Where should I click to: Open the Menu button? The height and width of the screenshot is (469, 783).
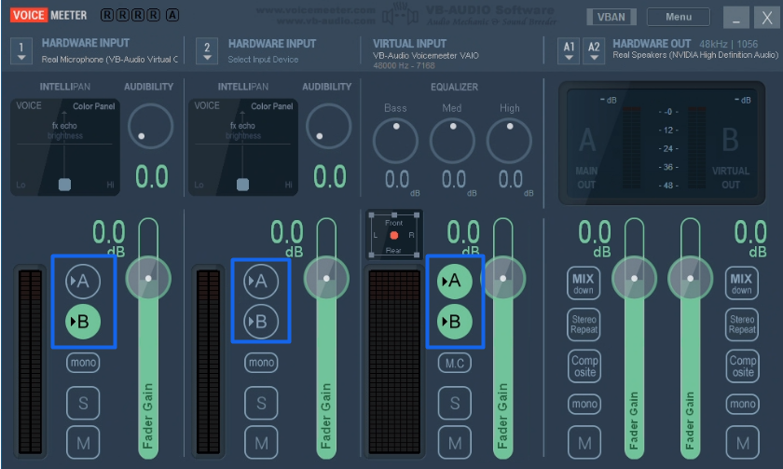tap(679, 17)
